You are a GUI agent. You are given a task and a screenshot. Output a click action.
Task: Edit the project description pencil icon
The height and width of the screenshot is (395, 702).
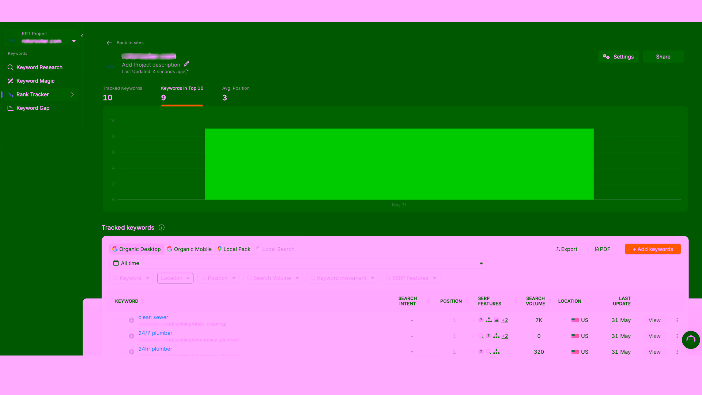[186, 64]
